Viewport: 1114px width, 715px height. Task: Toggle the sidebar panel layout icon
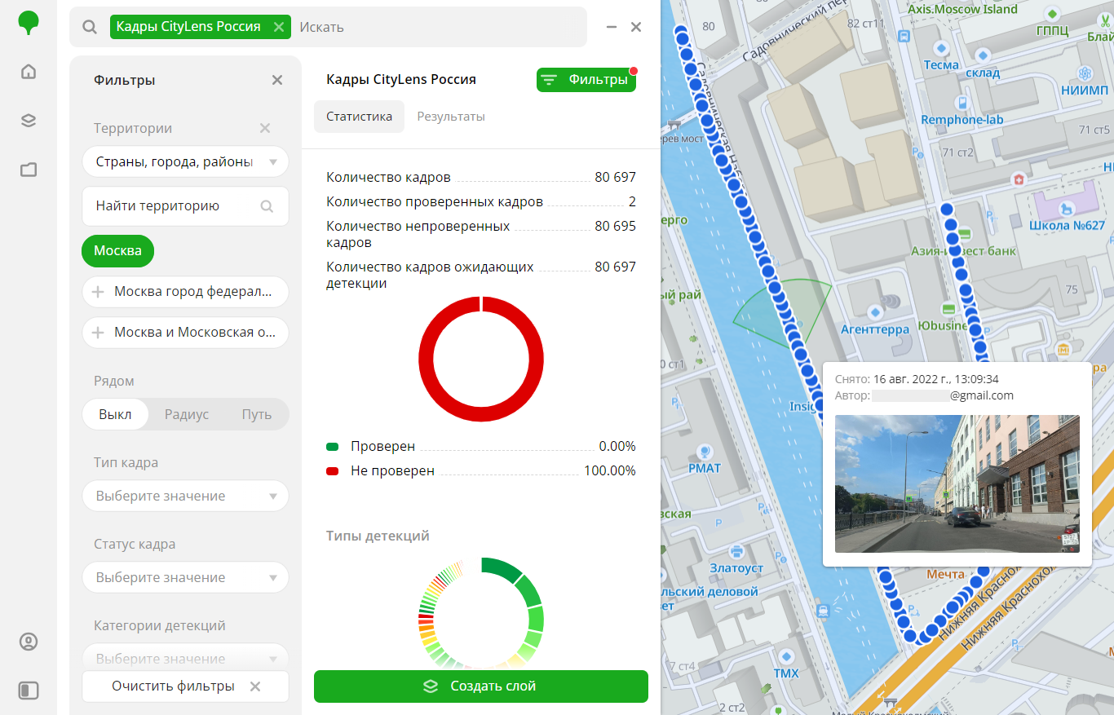coord(29,691)
